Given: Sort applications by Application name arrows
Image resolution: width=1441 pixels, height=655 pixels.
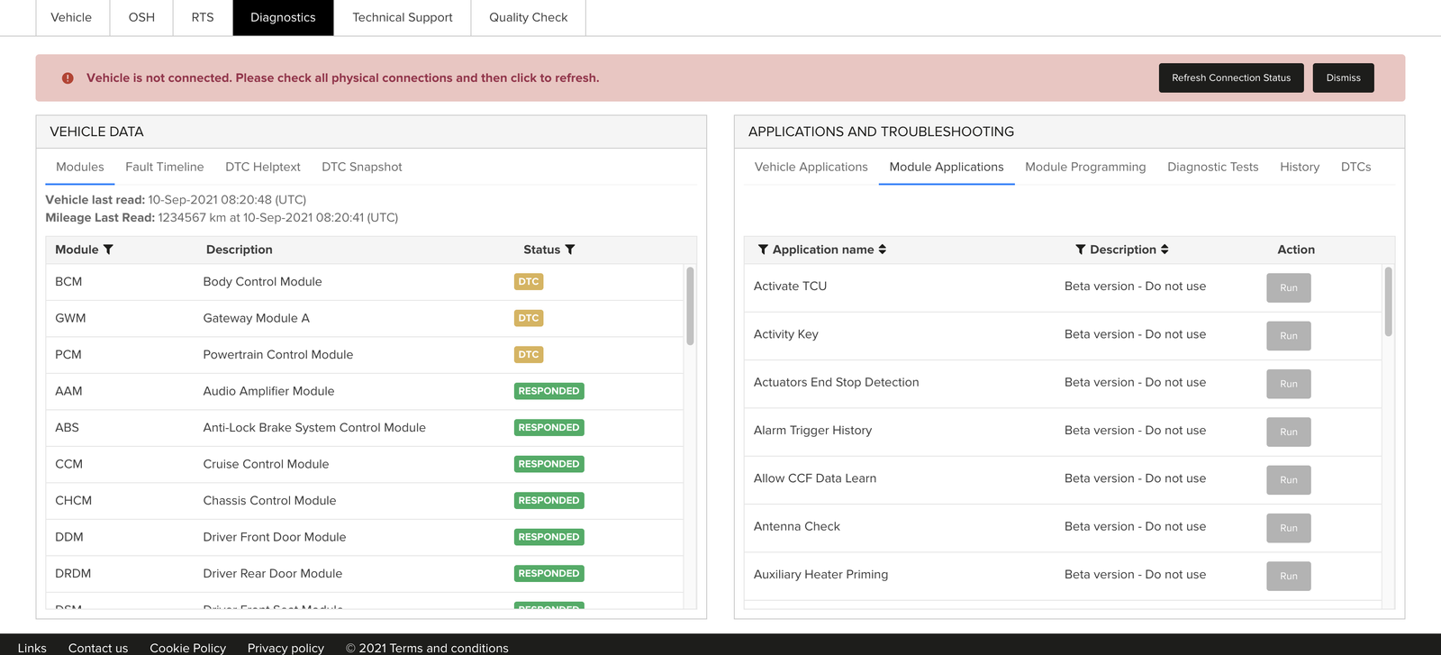Looking at the screenshot, I should [x=883, y=250].
